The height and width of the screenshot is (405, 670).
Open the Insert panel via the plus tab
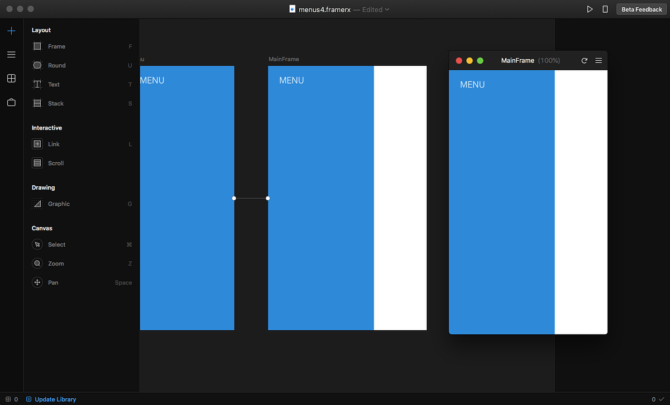click(x=11, y=31)
